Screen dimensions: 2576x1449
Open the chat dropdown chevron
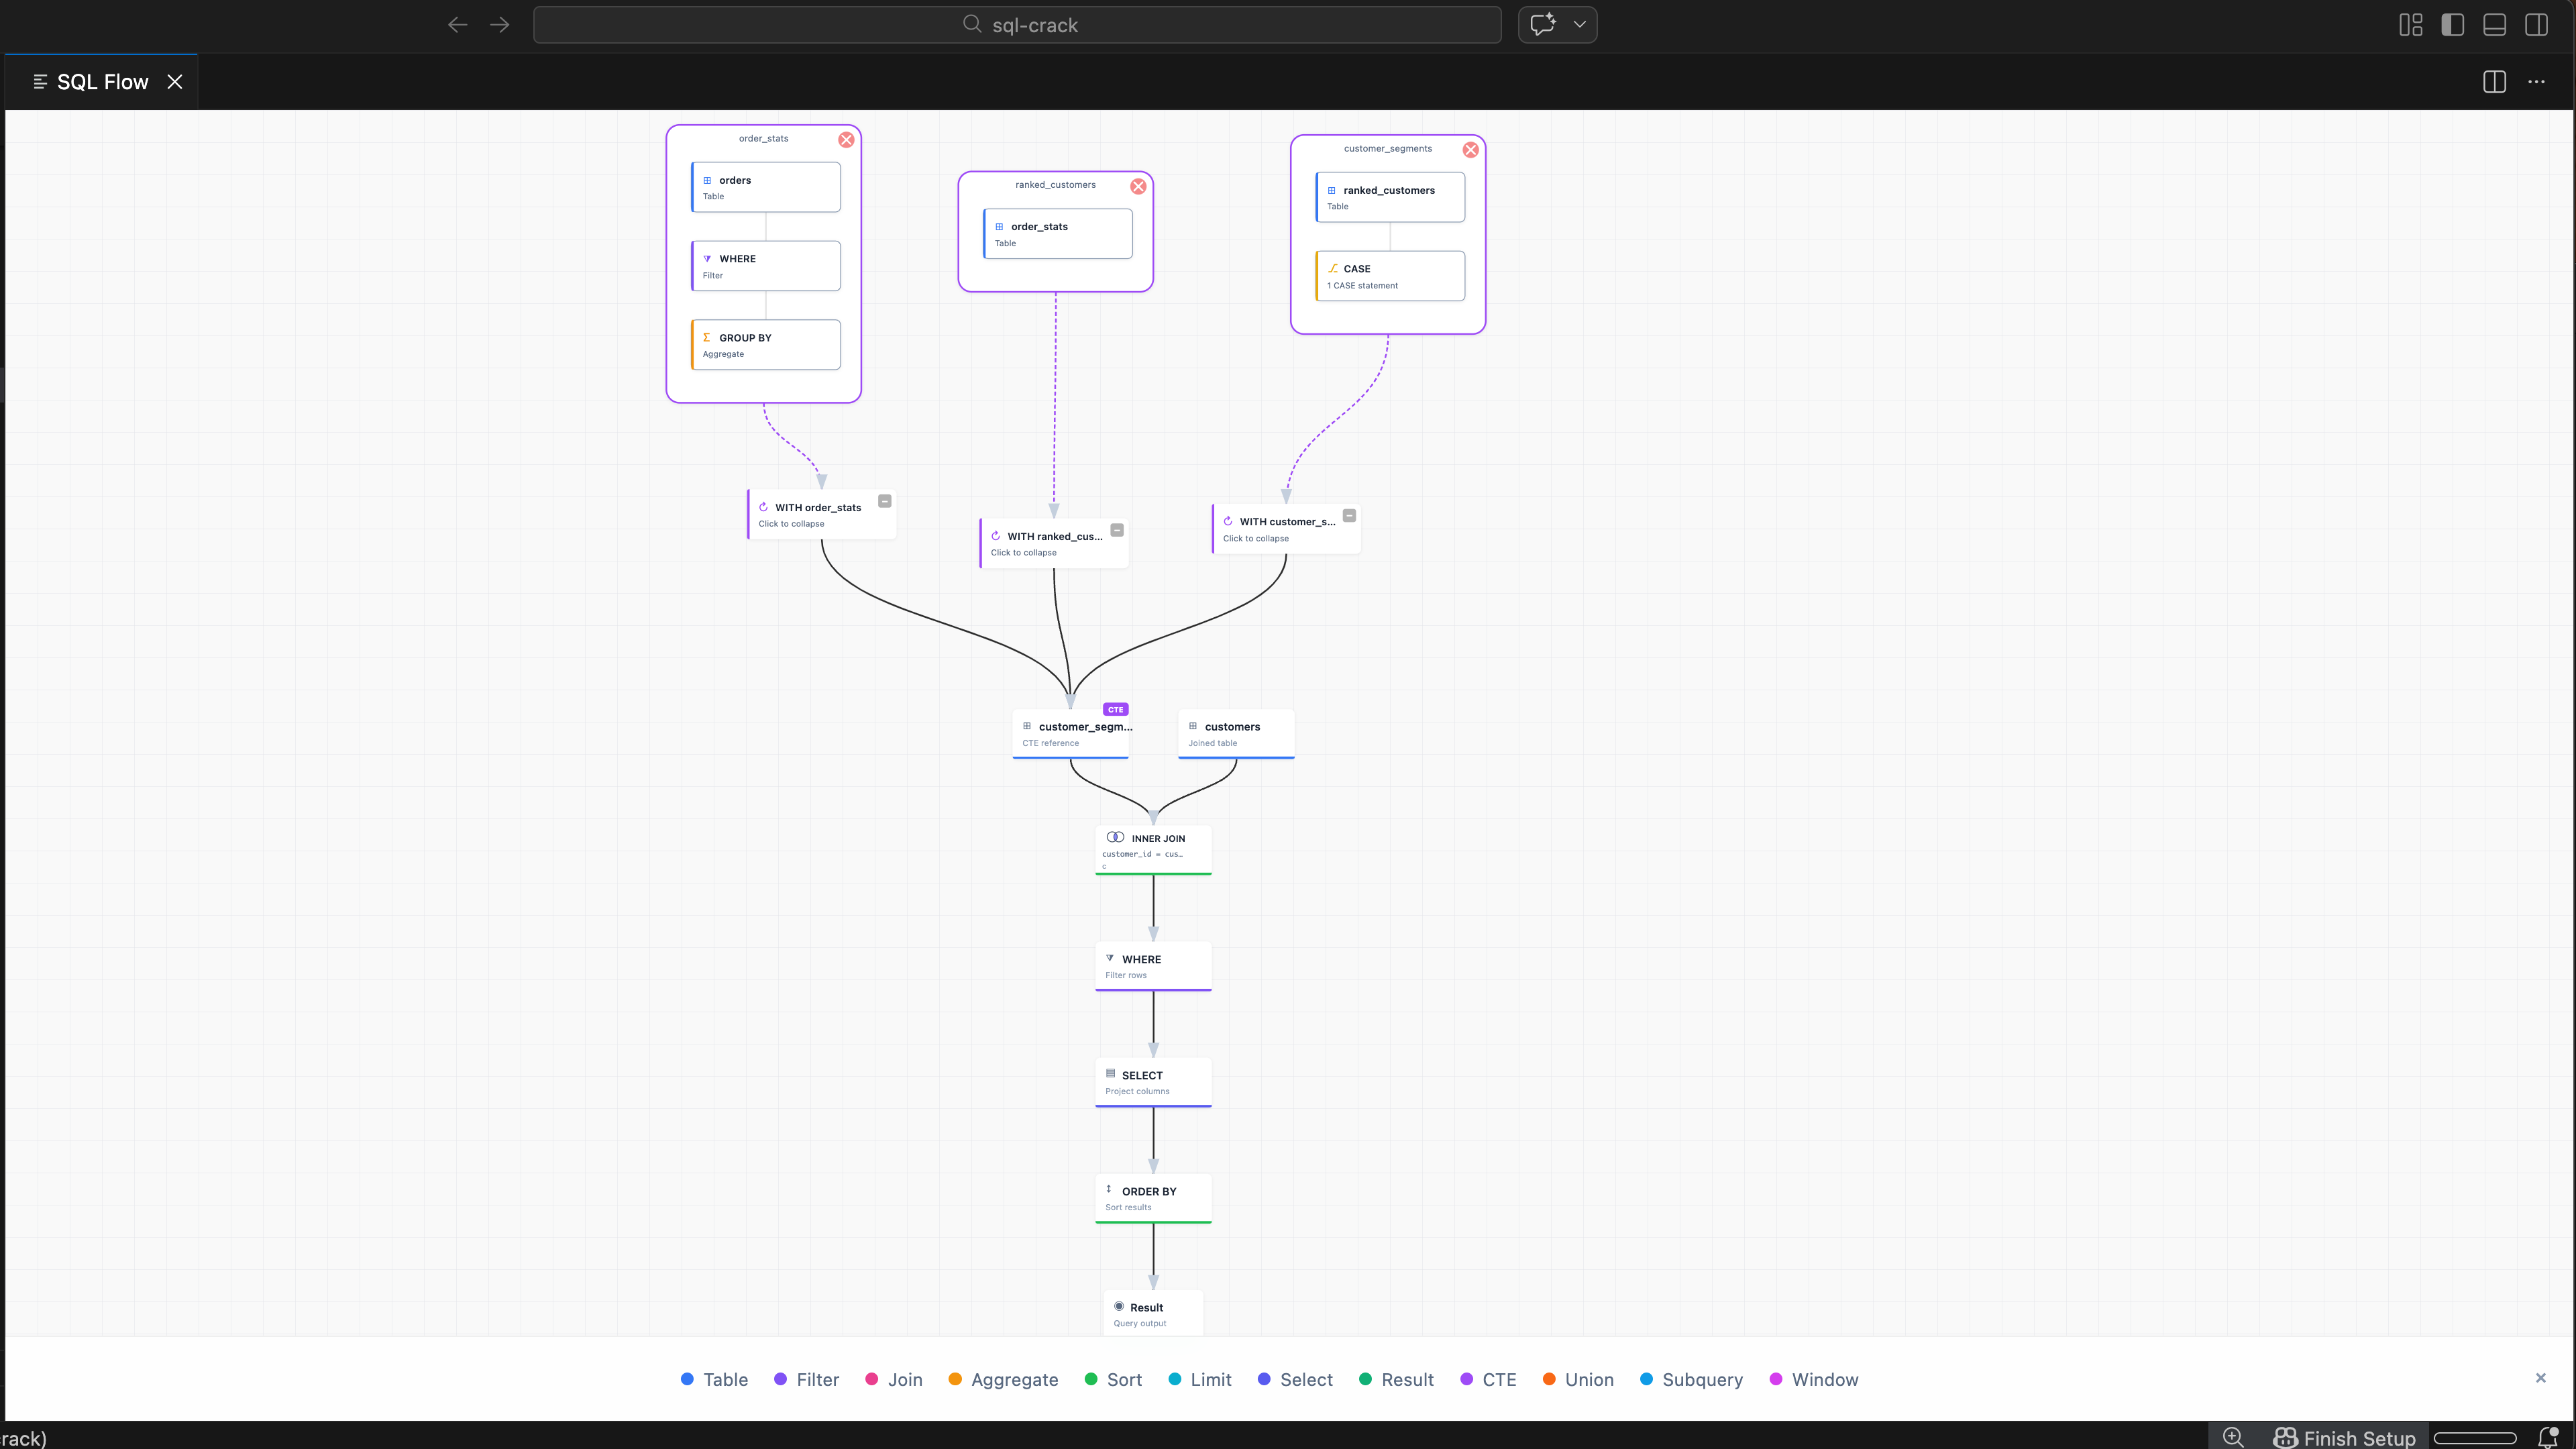[x=1579, y=25]
